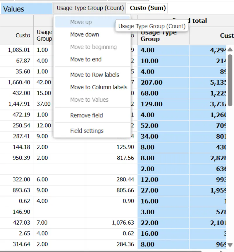Select the grand total cell 27.00
The height and width of the screenshot is (252, 234).
click(x=163, y=190)
